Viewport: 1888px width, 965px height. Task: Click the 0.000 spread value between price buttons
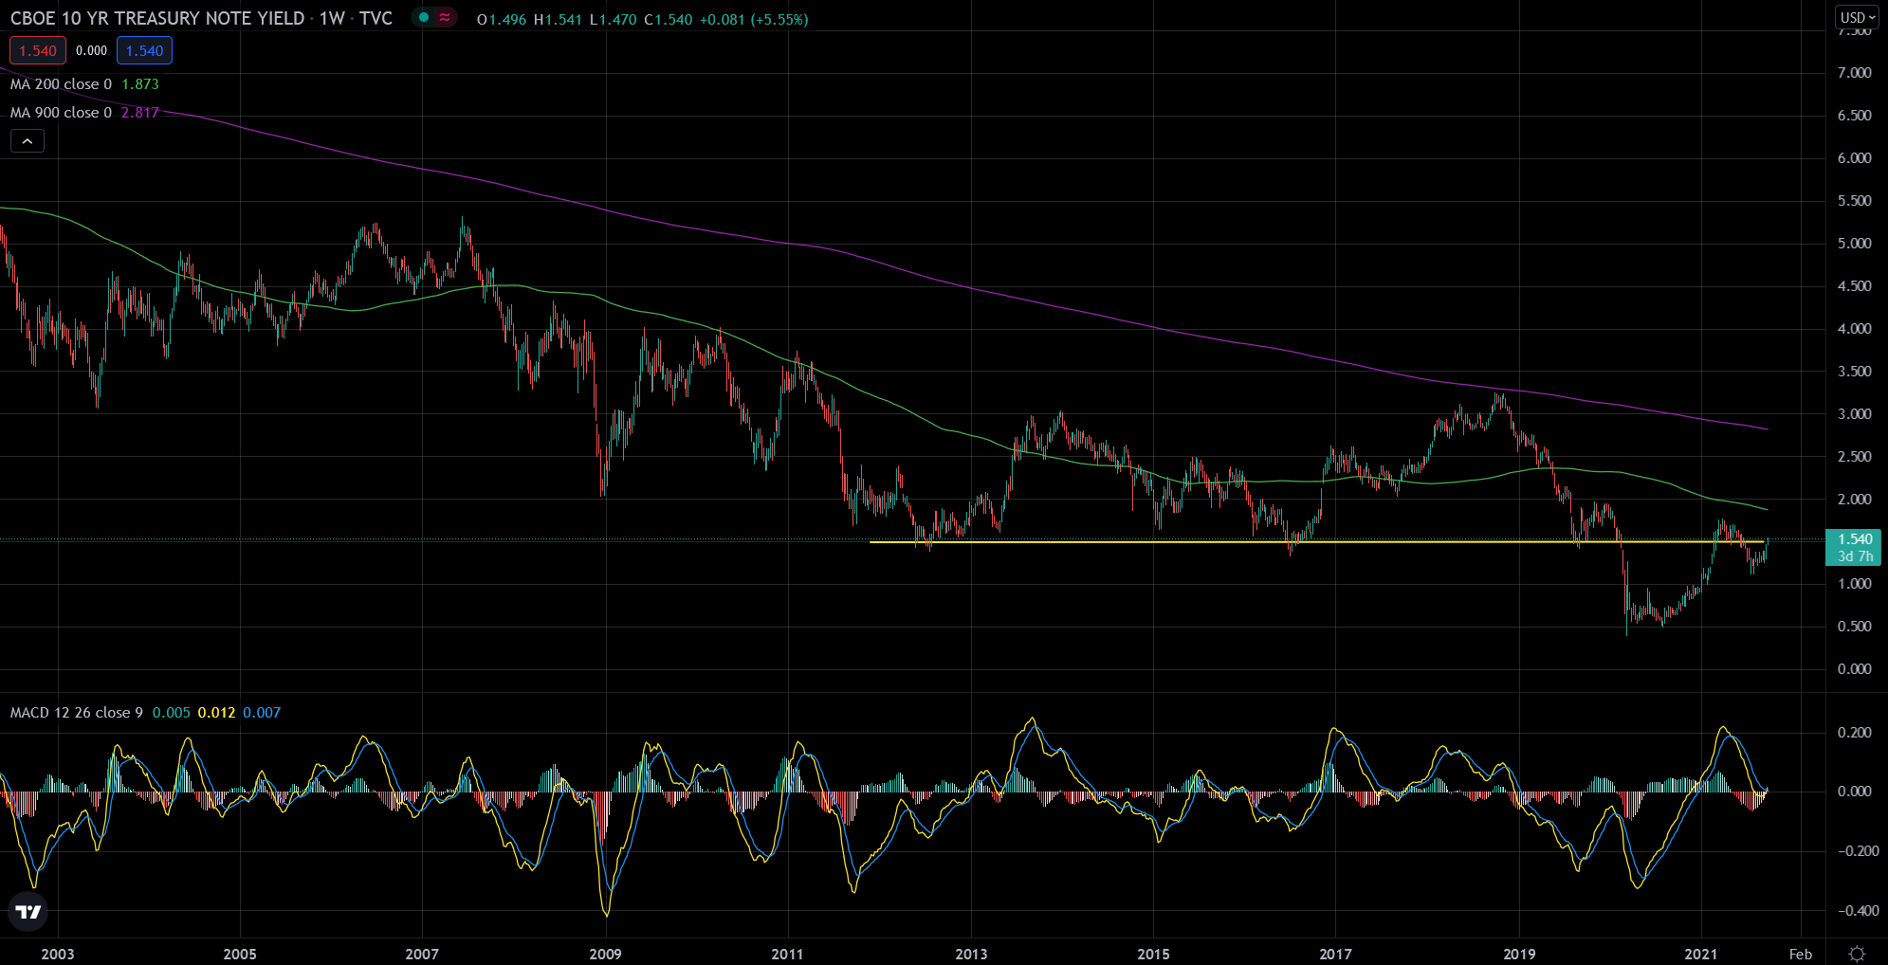click(x=92, y=51)
